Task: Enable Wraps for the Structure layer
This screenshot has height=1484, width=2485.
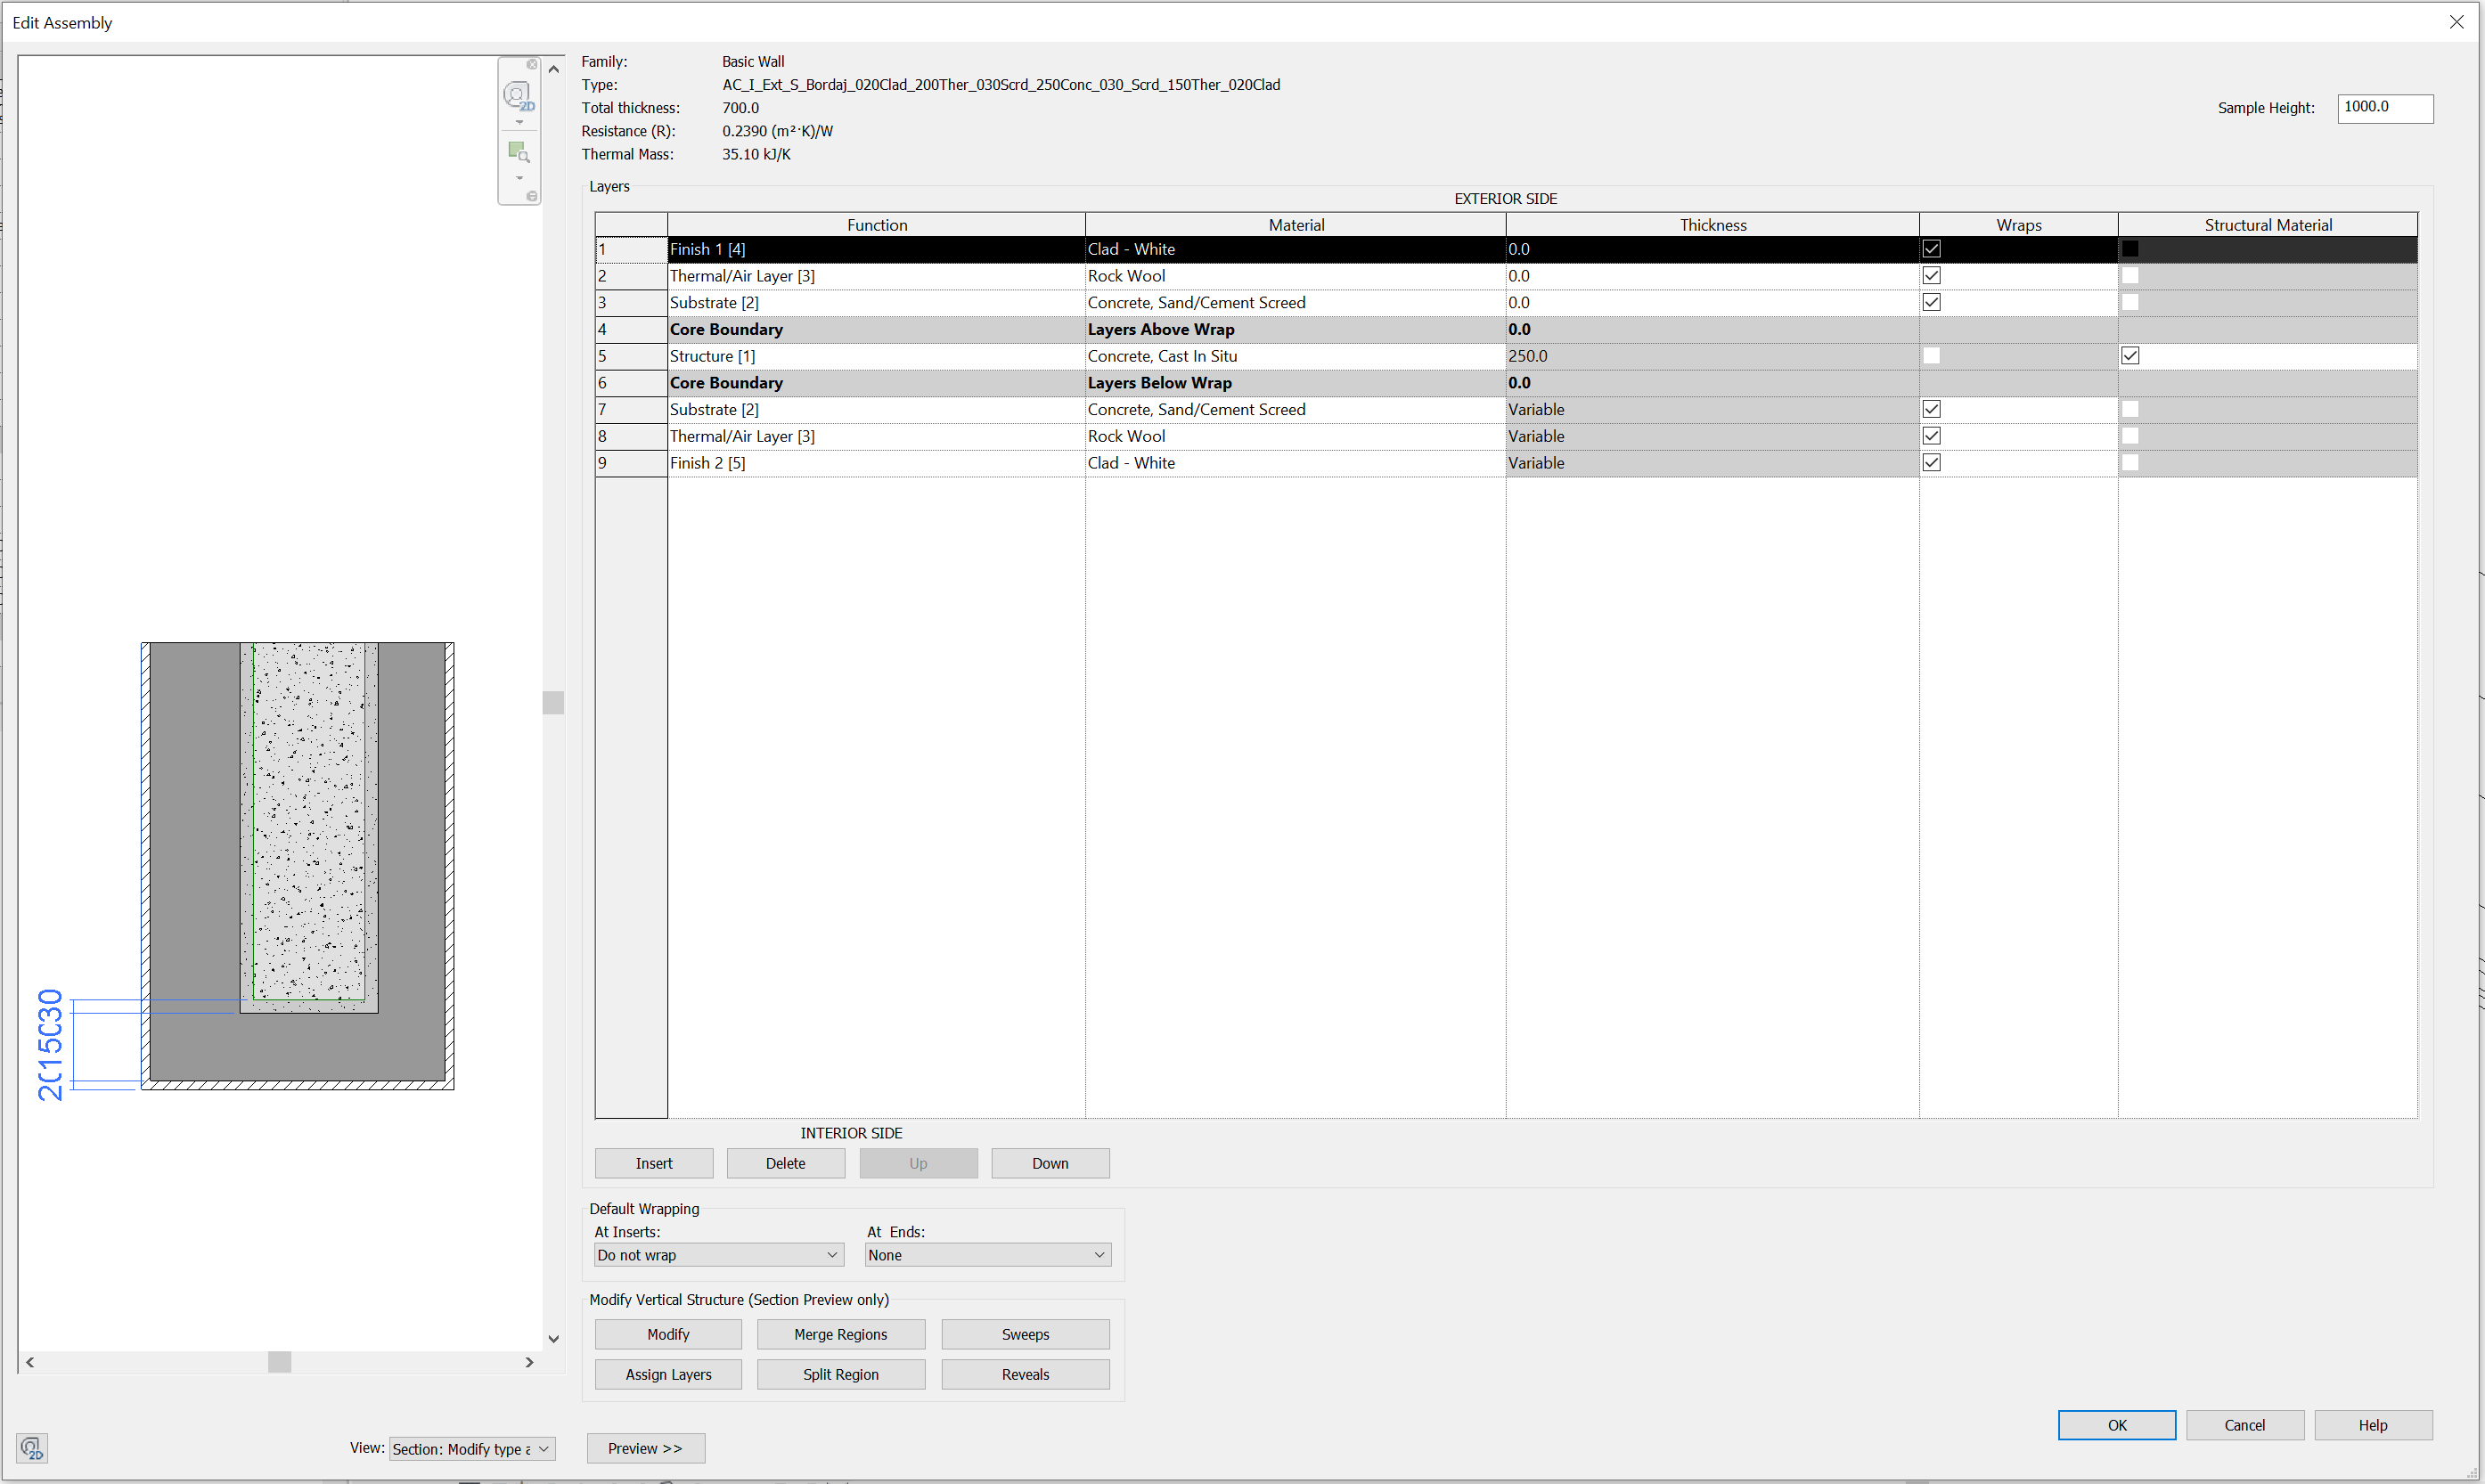Action: [x=1931, y=355]
